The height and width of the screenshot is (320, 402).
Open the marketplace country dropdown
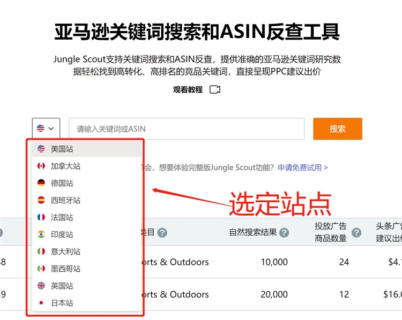tap(46, 128)
